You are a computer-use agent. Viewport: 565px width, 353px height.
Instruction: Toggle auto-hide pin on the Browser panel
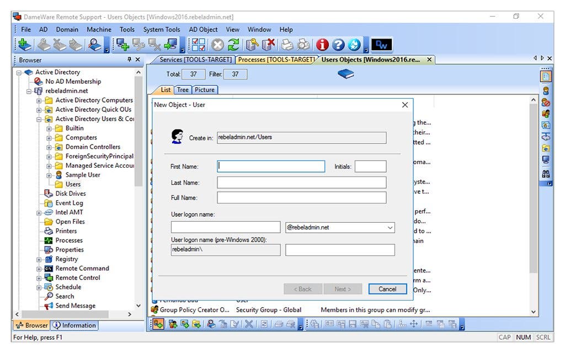point(131,60)
